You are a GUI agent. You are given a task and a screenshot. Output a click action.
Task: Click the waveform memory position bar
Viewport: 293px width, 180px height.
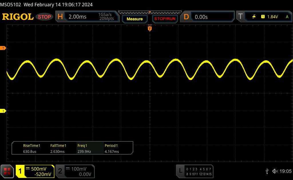(150, 12)
